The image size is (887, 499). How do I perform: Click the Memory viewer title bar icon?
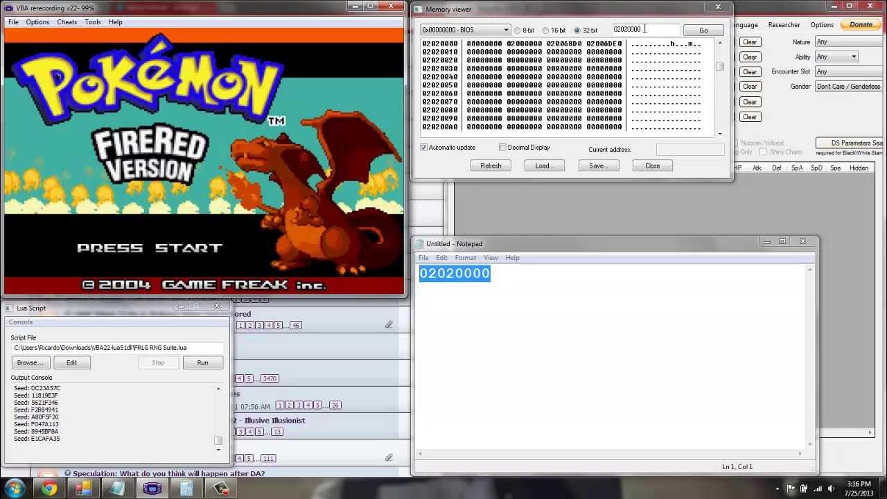[x=419, y=9]
